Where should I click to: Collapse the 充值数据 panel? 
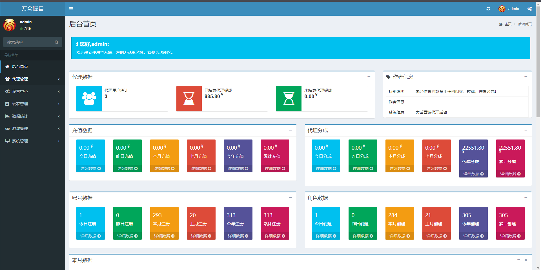point(290,130)
